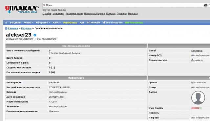Click Отправить link for E-mail
The width and height of the screenshot is (210, 121).
pyautogui.click(x=197, y=50)
